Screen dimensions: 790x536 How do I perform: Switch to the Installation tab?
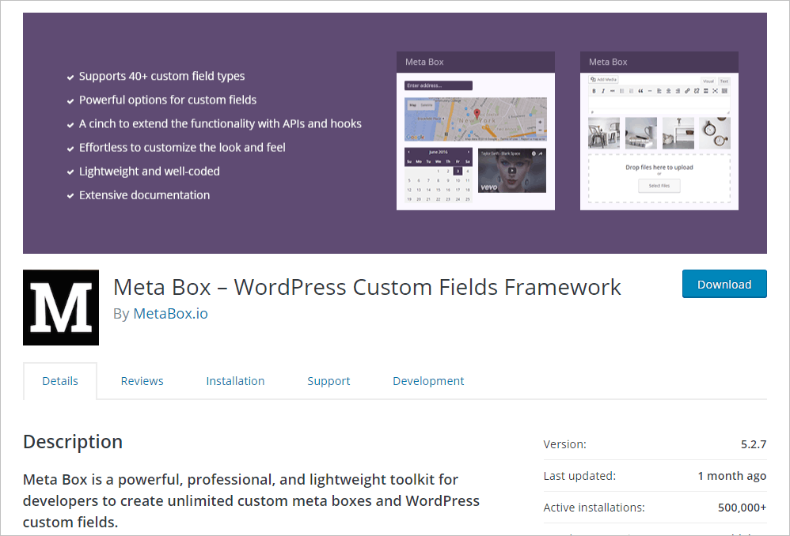(235, 381)
